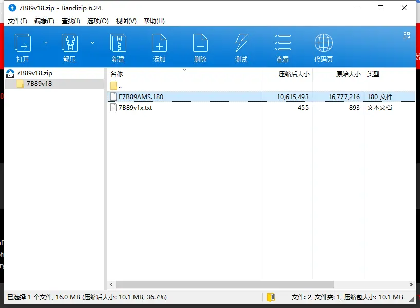Select 7B89v18.zip root in tree
This screenshot has height=308, width=420.
click(x=34, y=73)
